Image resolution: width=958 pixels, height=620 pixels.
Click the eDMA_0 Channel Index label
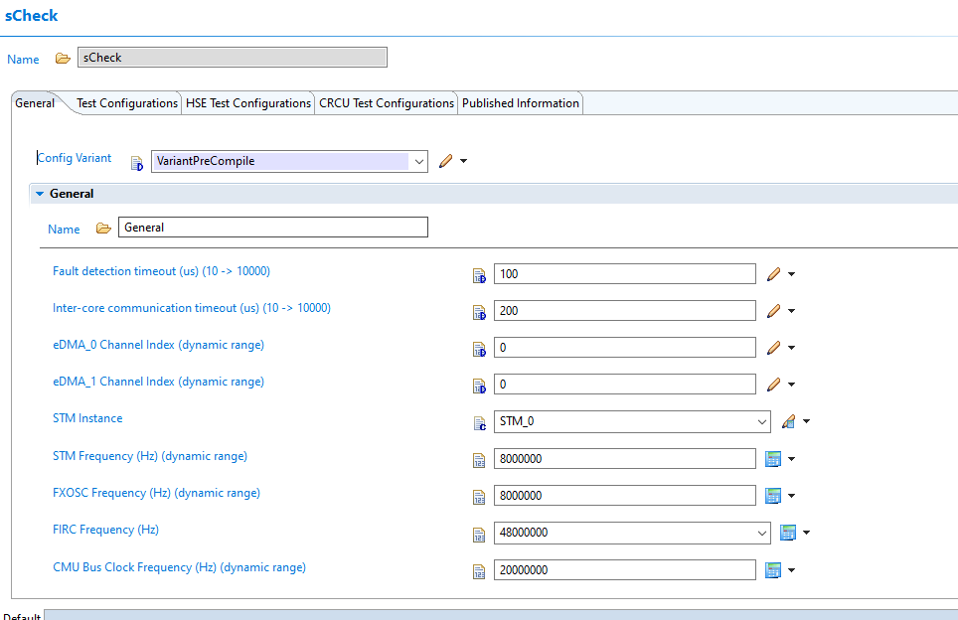[x=158, y=345]
